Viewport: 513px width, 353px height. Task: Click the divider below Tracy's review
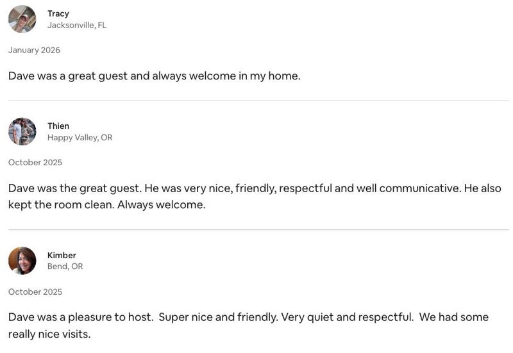tap(259, 101)
